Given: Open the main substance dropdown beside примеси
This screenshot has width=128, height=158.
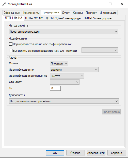Looking at the screenshot, I should coord(100,50).
